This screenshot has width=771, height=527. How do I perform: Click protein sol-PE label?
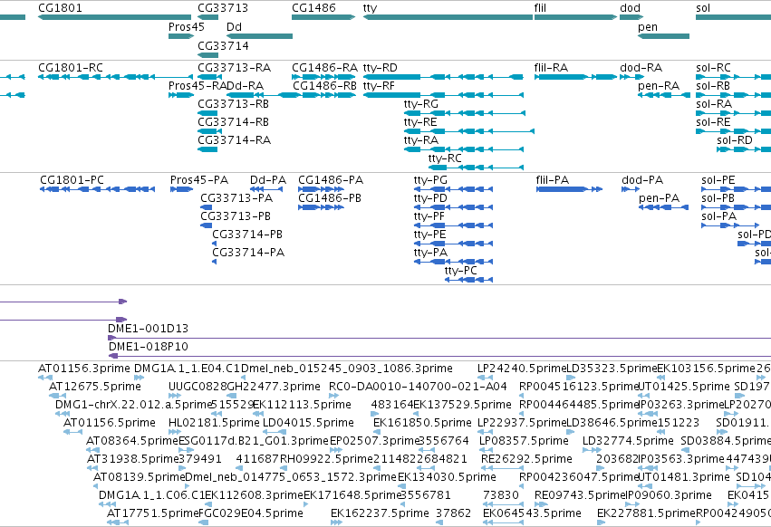(718, 180)
